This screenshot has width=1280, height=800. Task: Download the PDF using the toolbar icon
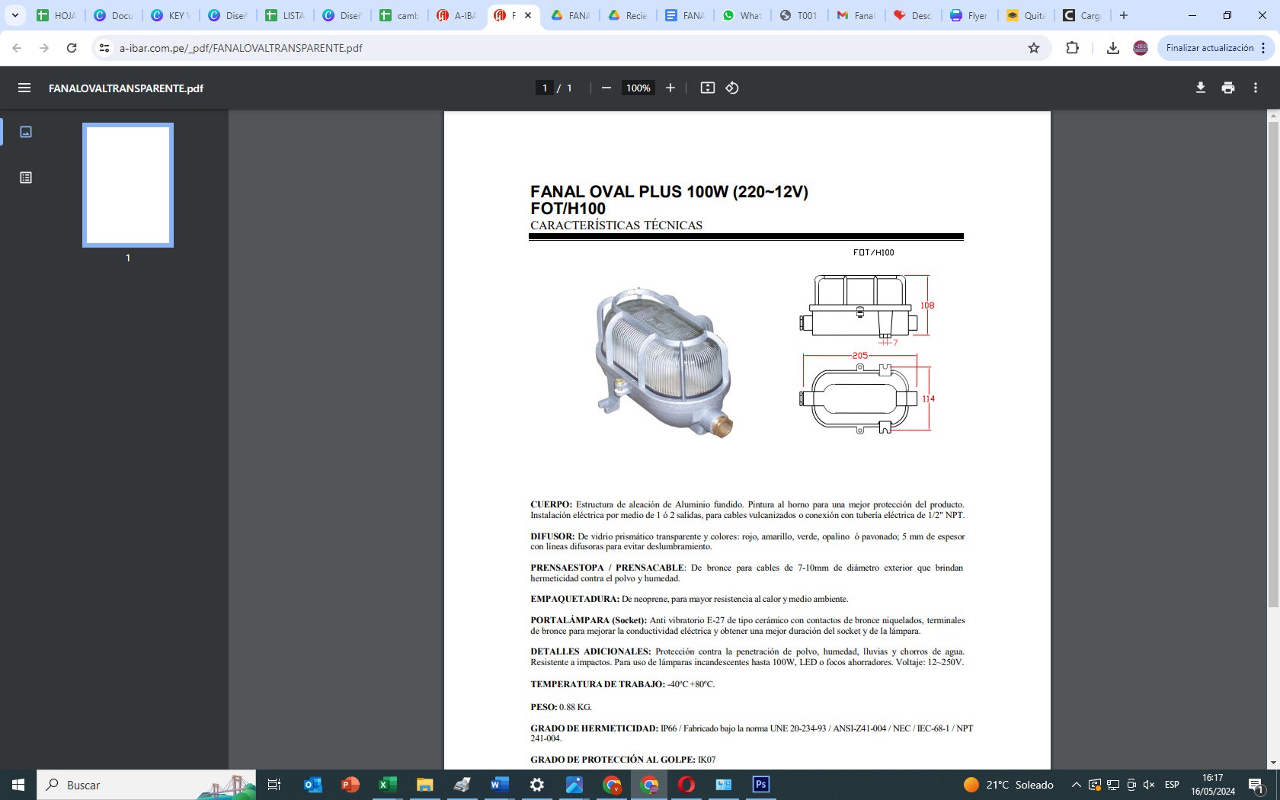tap(1200, 88)
